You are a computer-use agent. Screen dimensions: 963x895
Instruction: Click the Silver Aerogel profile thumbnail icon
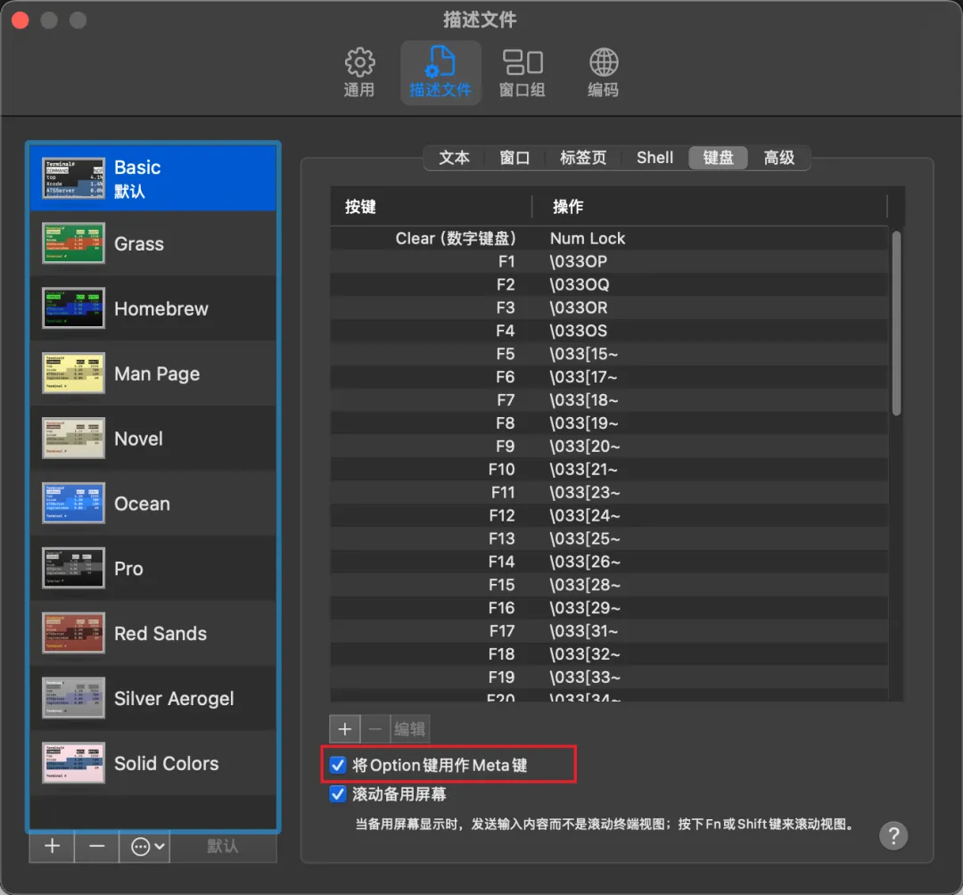(x=73, y=698)
